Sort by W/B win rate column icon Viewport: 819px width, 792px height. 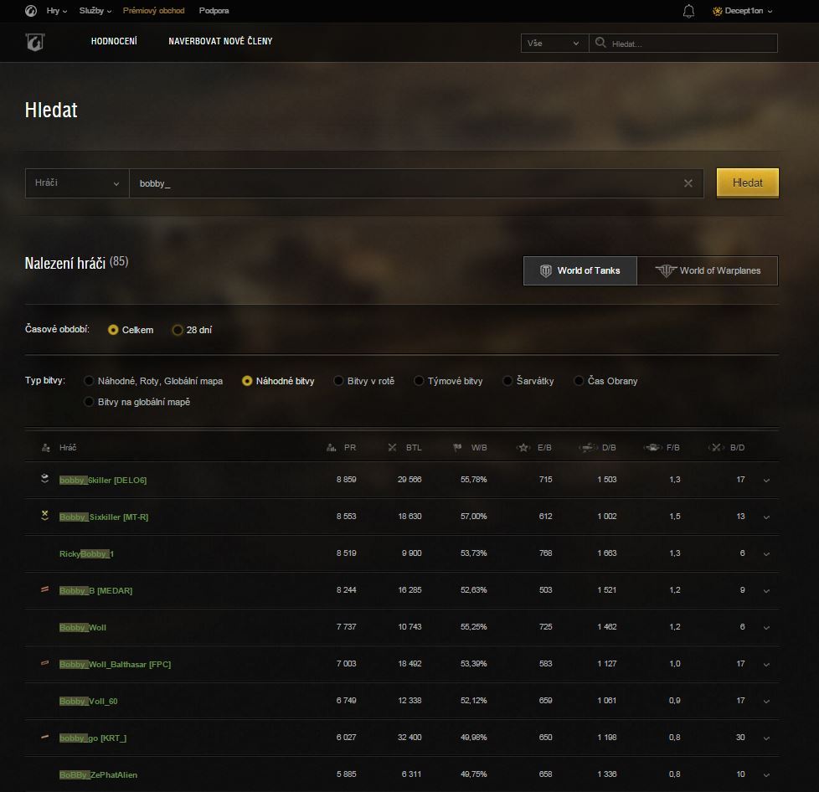pos(457,448)
